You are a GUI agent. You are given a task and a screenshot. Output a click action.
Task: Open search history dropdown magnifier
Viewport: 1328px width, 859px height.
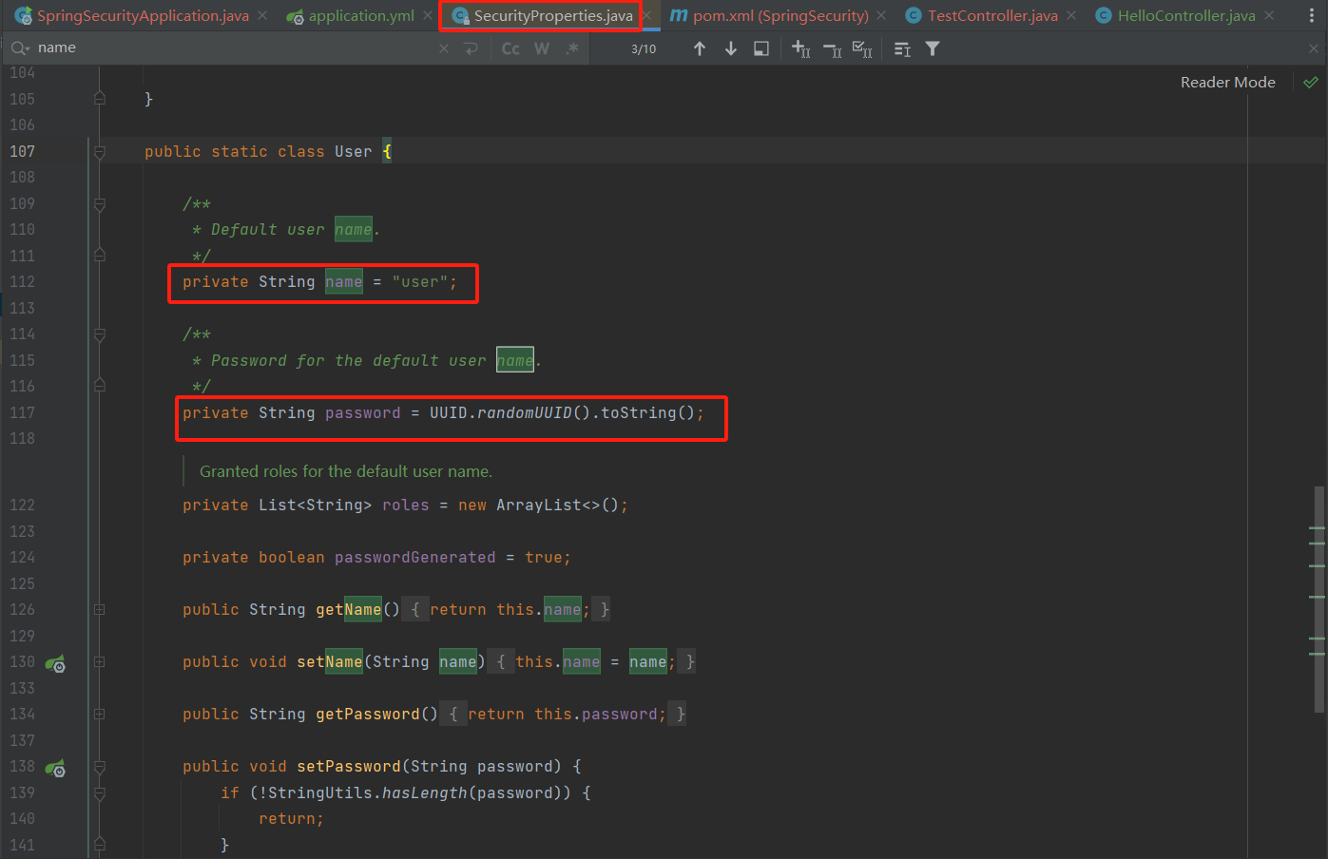pos(20,48)
